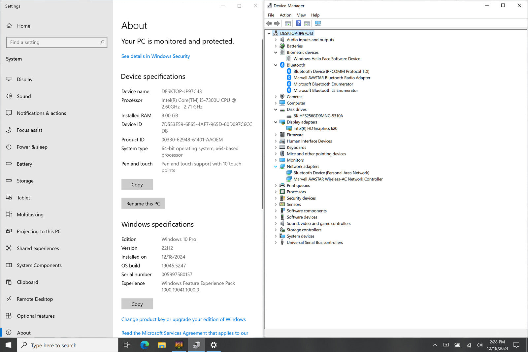Click the Cameras webcam icon in device tree

tap(282, 97)
